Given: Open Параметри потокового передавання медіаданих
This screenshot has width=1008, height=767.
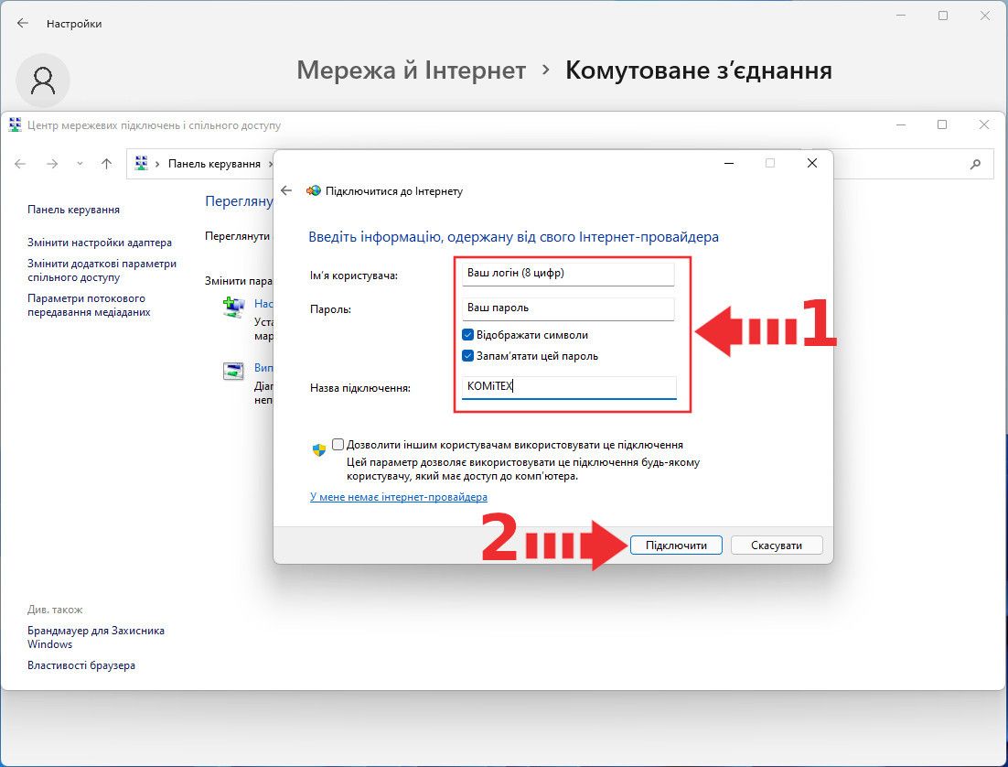Looking at the screenshot, I should (x=89, y=305).
